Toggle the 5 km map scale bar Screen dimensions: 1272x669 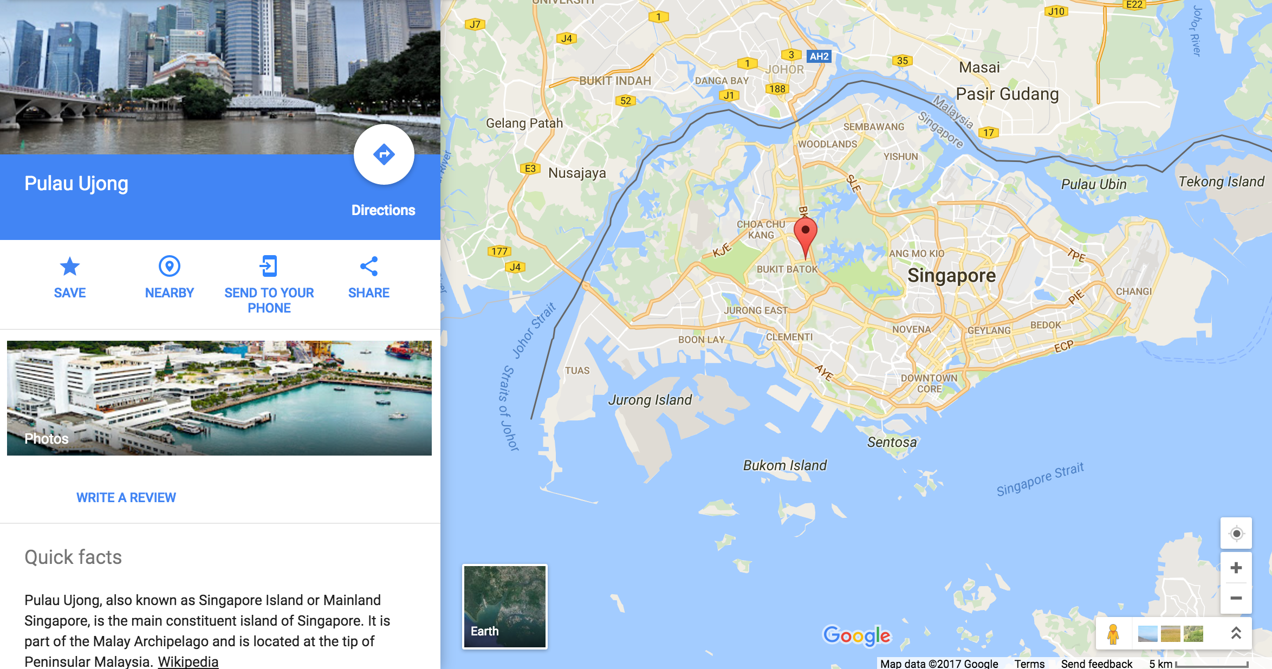click(x=1199, y=664)
